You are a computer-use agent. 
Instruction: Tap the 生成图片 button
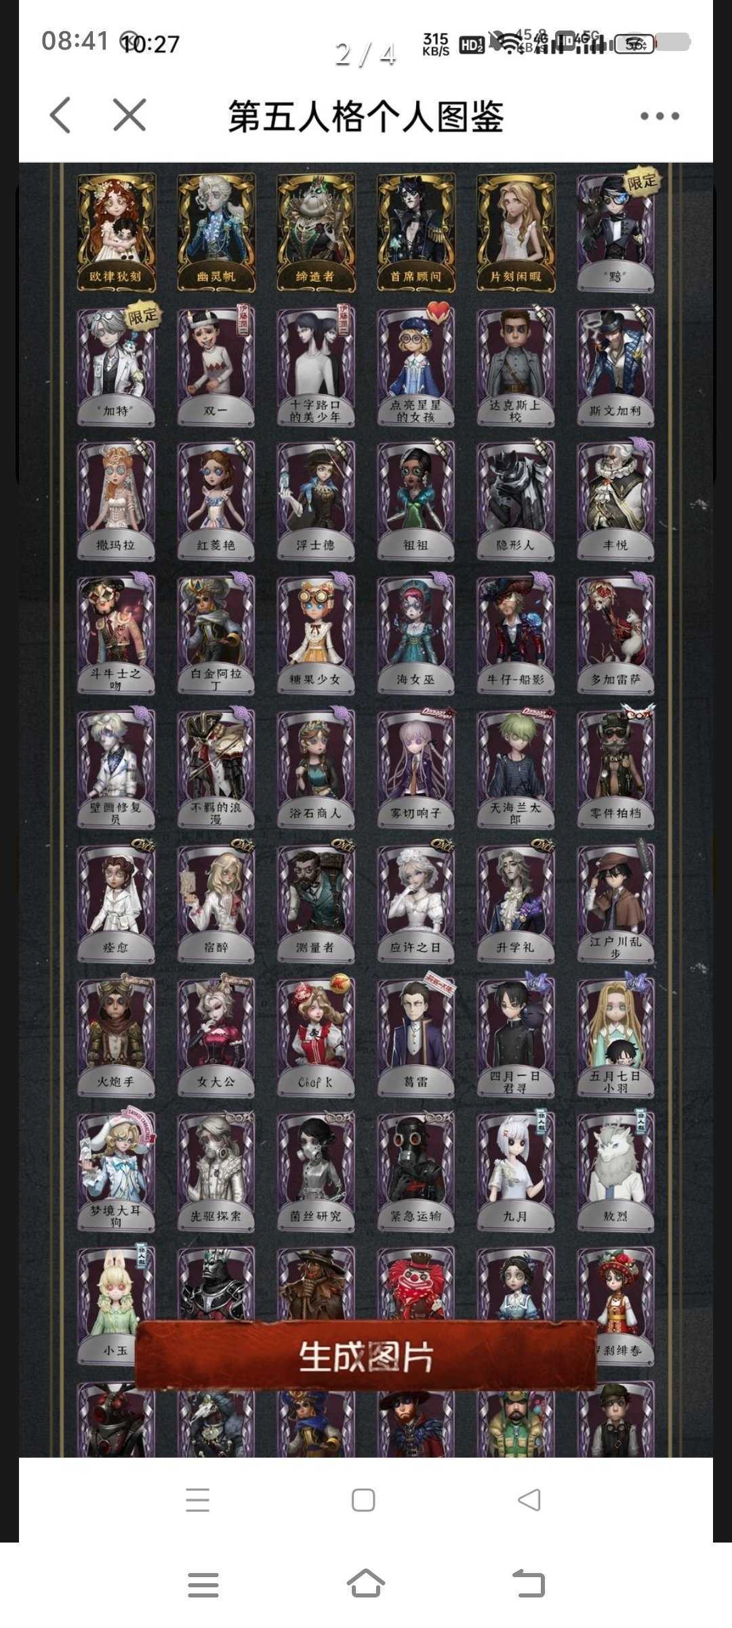[x=366, y=1357]
